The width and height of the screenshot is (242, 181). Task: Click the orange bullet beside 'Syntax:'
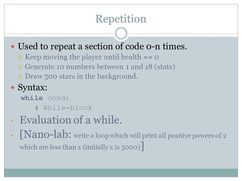13,87
